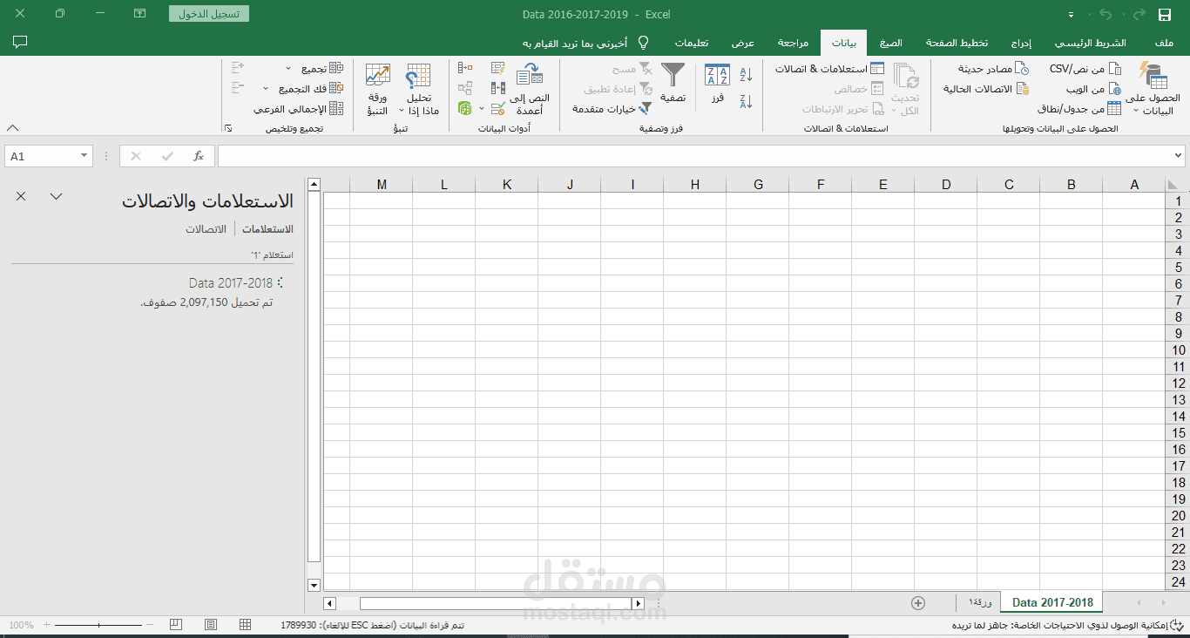The height and width of the screenshot is (638, 1190).
Task: Click the Group (تجميع) button
Action: (x=322, y=69)
